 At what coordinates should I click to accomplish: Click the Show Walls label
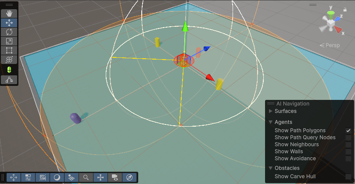[x=289, y=152]
